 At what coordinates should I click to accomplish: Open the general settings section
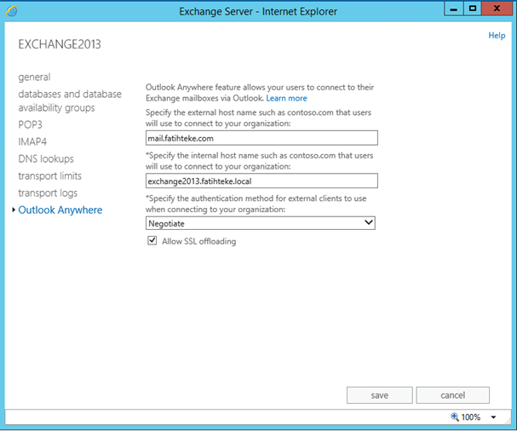click(34, 77)
